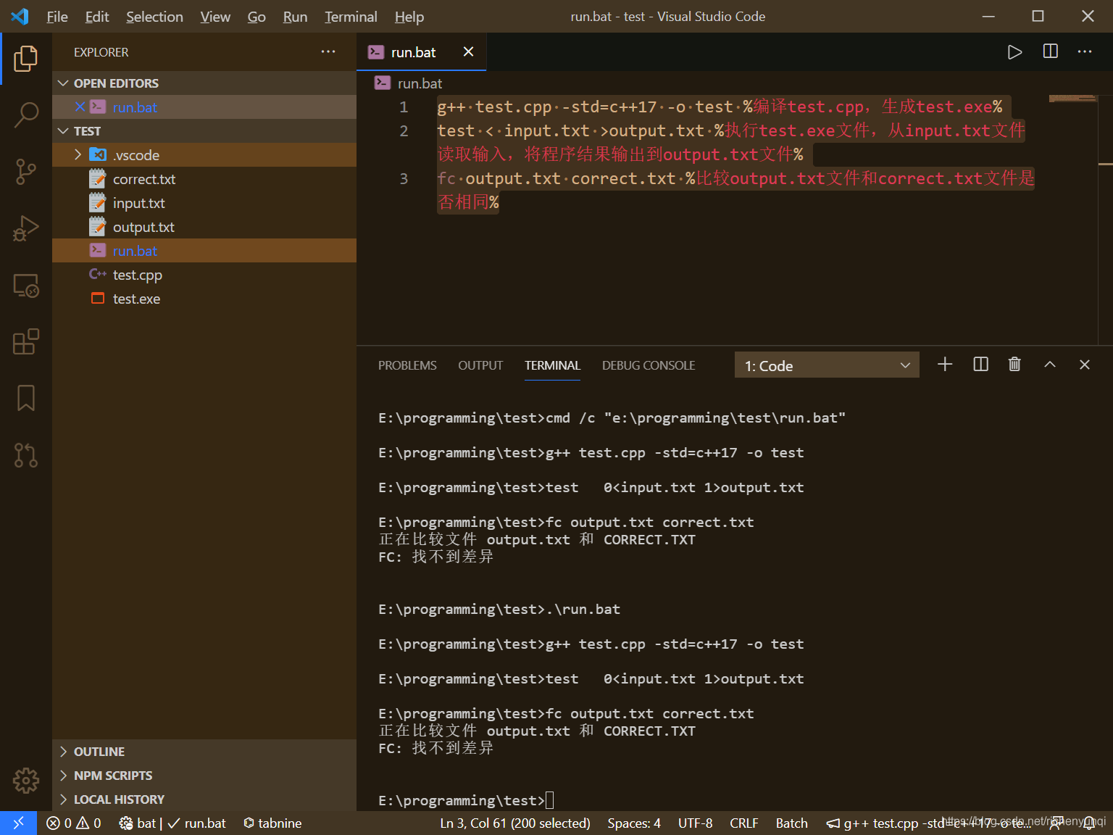Open the Manage gear menu
Image resolution: width=1113 pixels, height=835 pixels.
pos(26,781)
